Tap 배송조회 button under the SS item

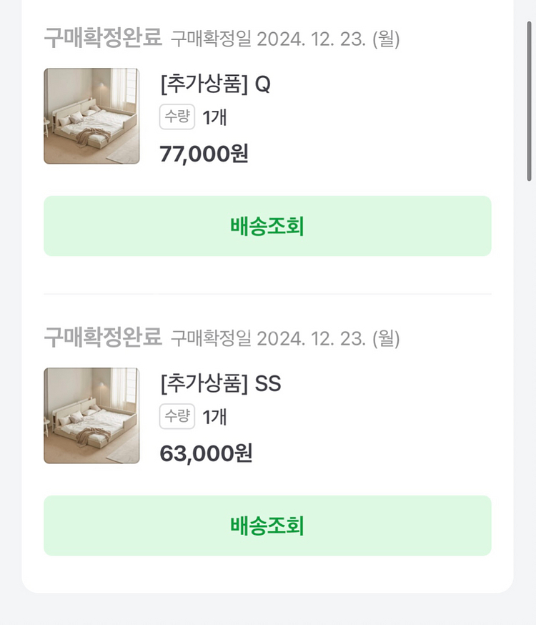(x=267, y=526)
